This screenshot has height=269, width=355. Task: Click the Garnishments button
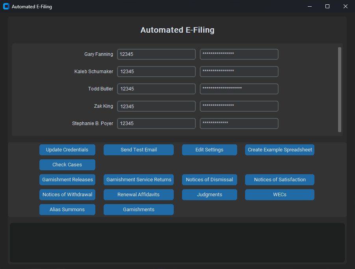pos(138,210)
